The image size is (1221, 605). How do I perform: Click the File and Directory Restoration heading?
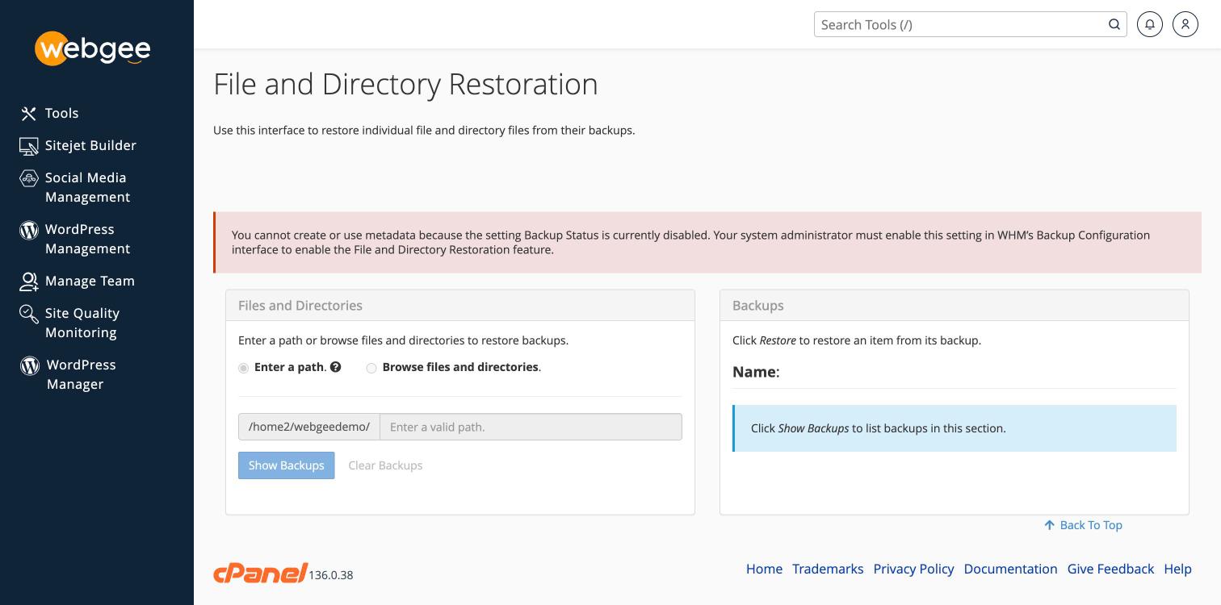[405, 84]
